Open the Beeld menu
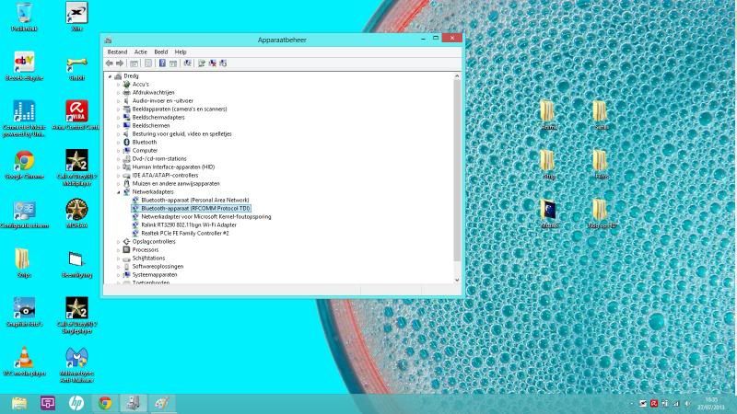737x414 pixels. (161, 52)
